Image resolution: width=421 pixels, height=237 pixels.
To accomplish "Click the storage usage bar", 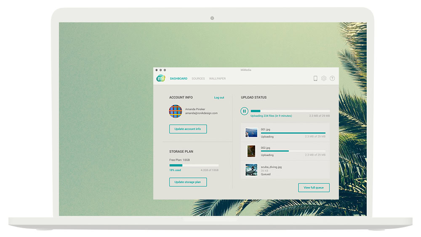I will click(x=194, y=165).
